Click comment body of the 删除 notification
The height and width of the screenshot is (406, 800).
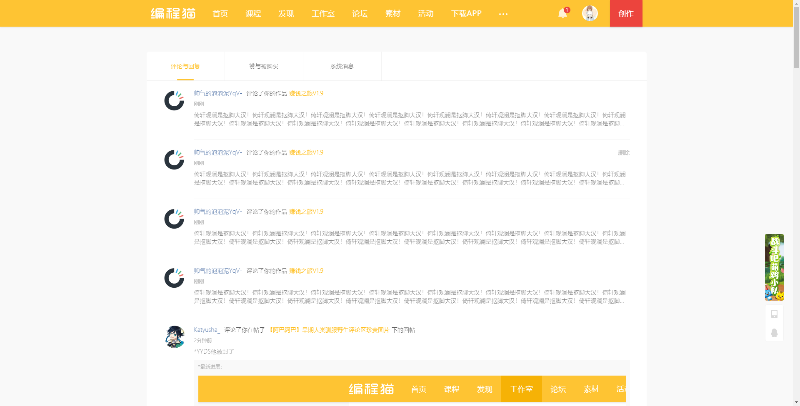410,179
